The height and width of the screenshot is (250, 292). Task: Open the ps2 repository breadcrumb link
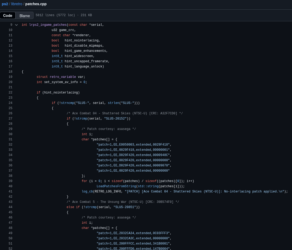coord(5,4)
